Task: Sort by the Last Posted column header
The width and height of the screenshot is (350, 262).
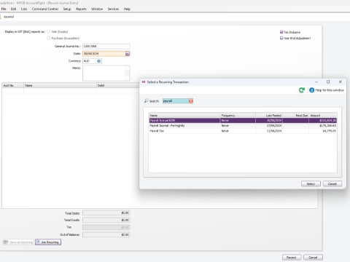Action: [x=269, y=116]
